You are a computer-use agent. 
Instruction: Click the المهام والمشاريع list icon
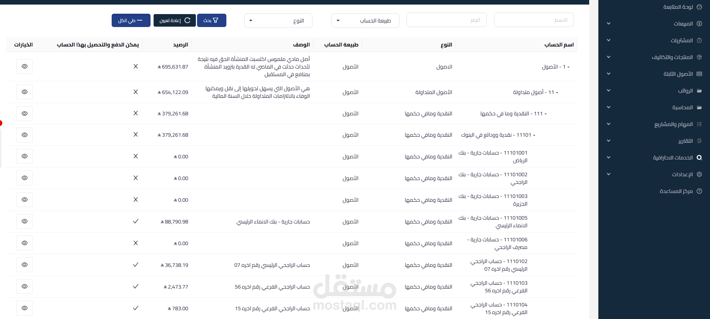(x=699, y=124)
